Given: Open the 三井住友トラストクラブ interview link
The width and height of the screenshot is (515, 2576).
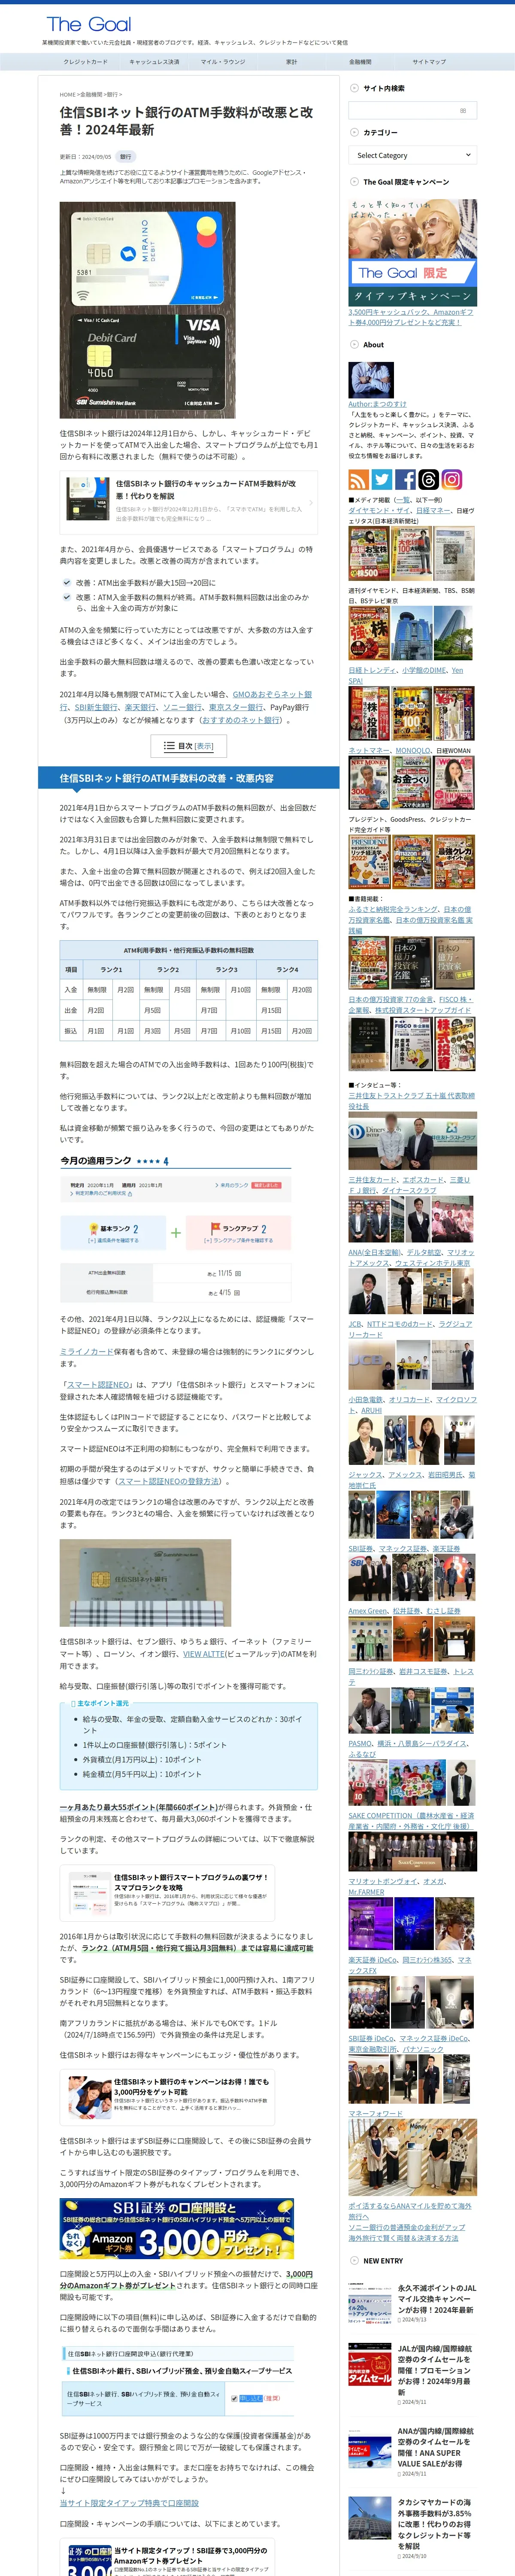Looking at the screenshot, I should (x=411, y=1101).
